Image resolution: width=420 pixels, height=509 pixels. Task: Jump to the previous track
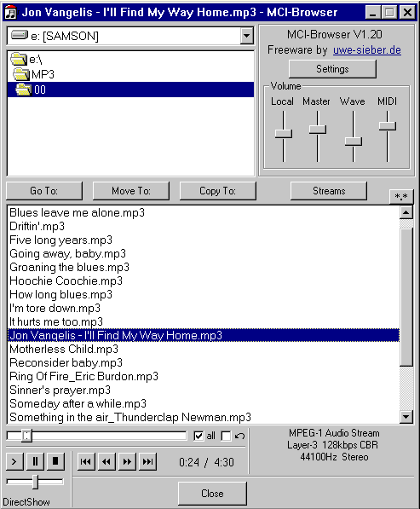click(x=86, y=461)
